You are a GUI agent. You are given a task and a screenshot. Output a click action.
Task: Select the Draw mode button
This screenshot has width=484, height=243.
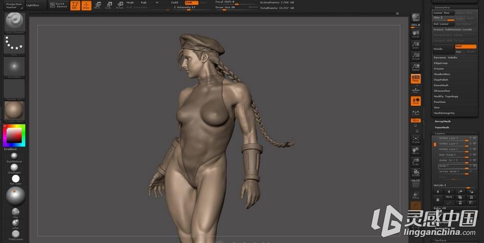pos(86,6)
